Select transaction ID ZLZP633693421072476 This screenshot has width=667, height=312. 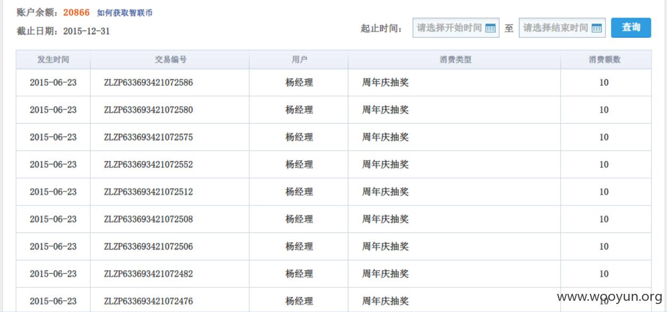pyautogui.click(x=149, y=301)
